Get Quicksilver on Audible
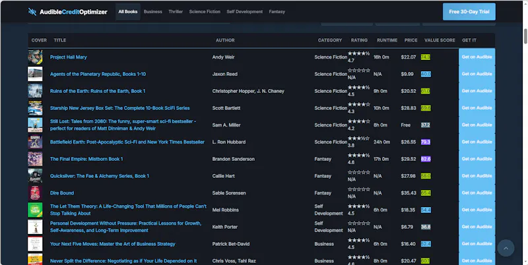The width and height of the screenshot is (528, 265). tap(477, 176)
